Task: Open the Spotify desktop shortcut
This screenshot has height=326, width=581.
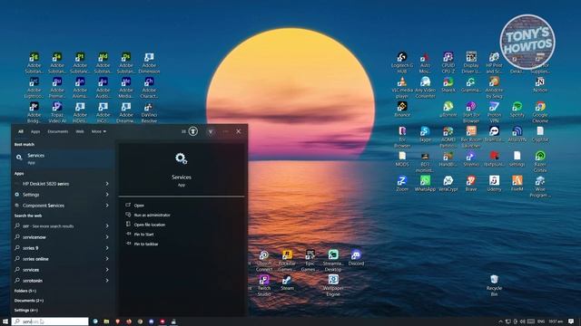Action: [517, 110]
